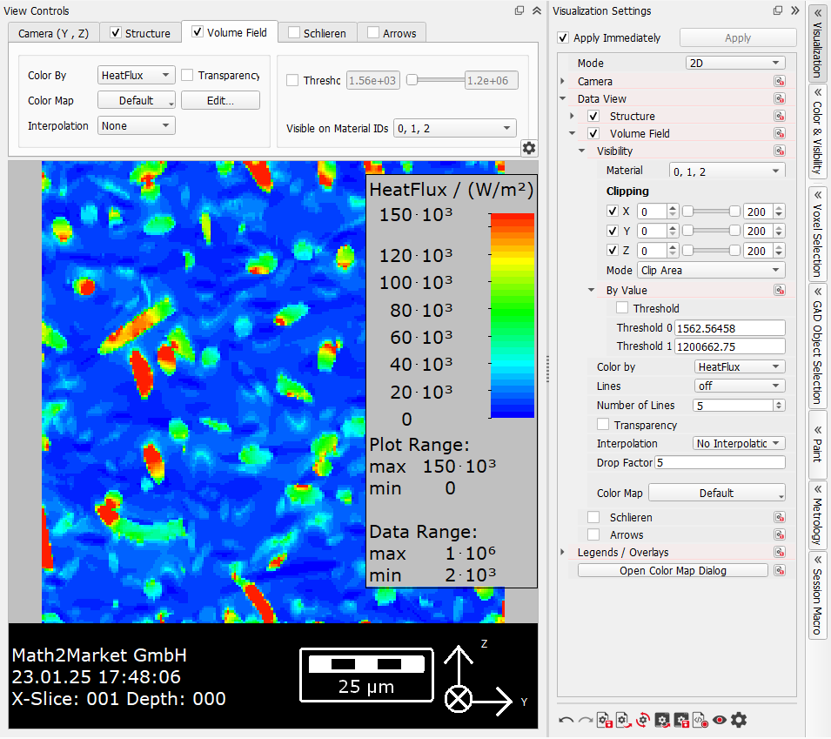
Task: Enable the Schlieren checkbox in Data View
Action: pyautogui.click(x=593, y=517)
